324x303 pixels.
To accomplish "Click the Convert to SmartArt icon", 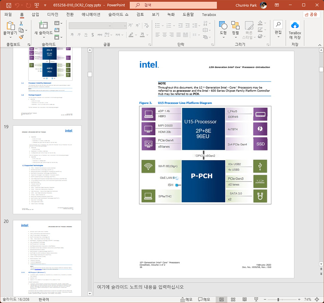I will point(205,37).
